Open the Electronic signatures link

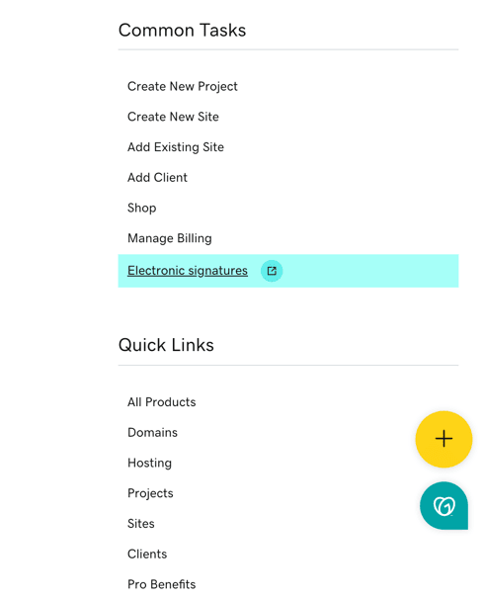pyautogui.click(x=188, y=271)
